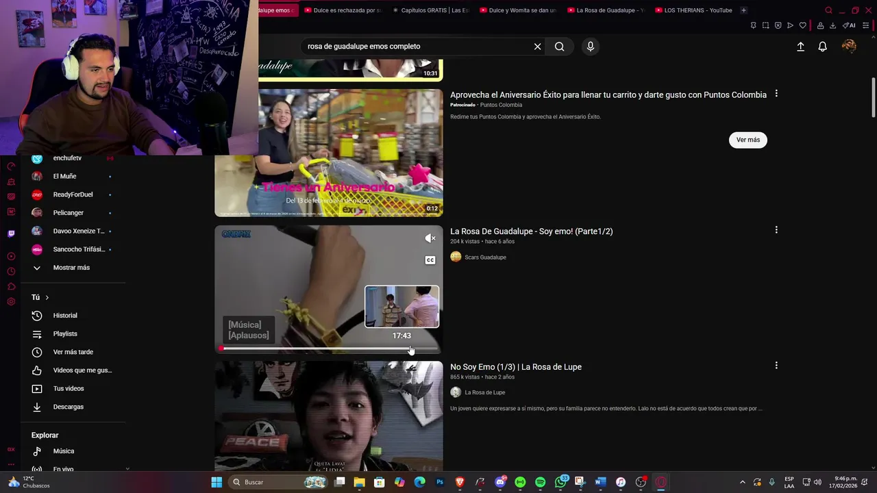Screen dimensions: 877x493
Task: Click the taskbar Buscar search box
Action: [x=279, y=482]
